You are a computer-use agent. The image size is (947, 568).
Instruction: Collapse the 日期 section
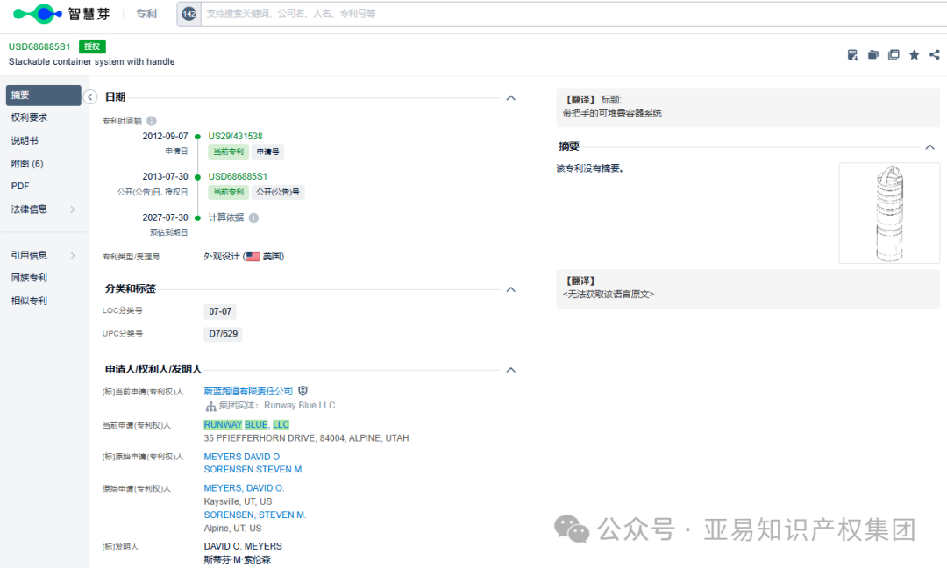point(510,98)
